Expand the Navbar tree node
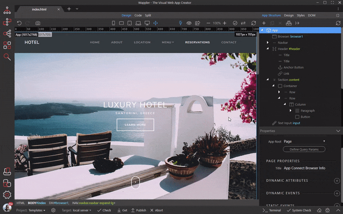This screenshot has height=214, width=343. (x=268, y=42)
